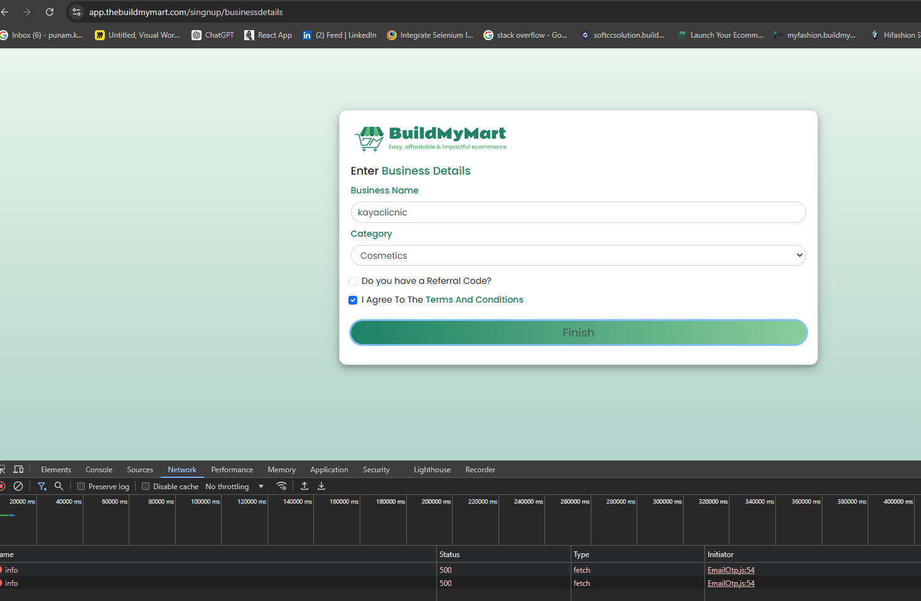Open the No throttling dropdown
The height and width of the screenshot is (601, 921).
point(235,487)
